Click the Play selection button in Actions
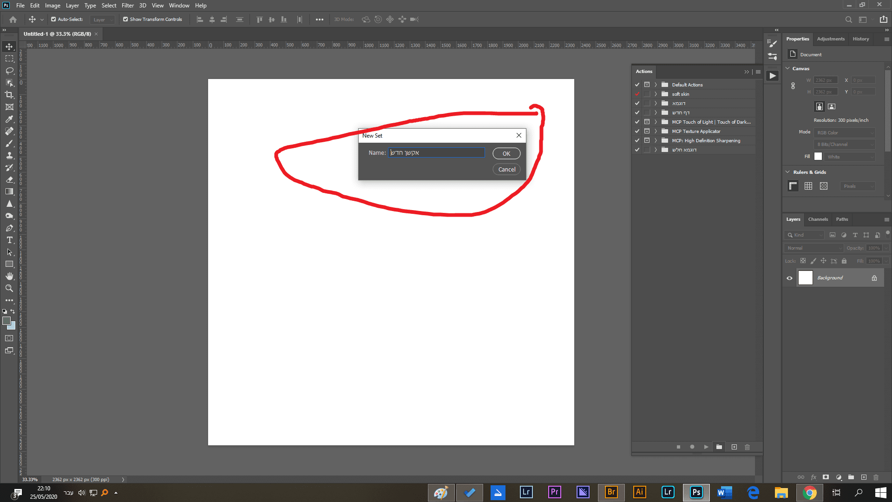Image resolution: width=892 pixels, height=502 pixels. pyautogui.click(x=706, y=447)
